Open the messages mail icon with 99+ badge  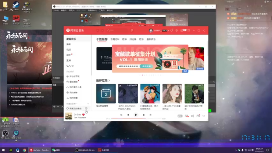pos(183,30)
